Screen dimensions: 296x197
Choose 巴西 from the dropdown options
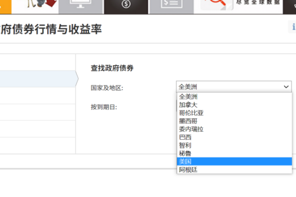(x=185, y=137)
